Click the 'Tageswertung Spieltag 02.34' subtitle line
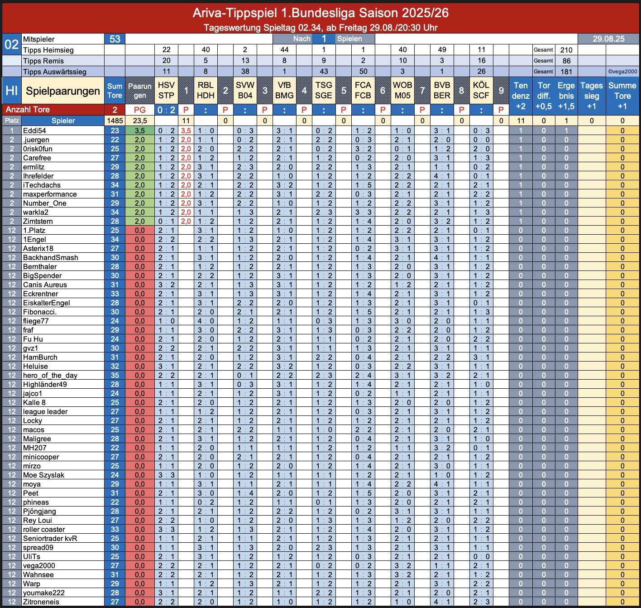 pyautogui.click(x=320, y=28)
